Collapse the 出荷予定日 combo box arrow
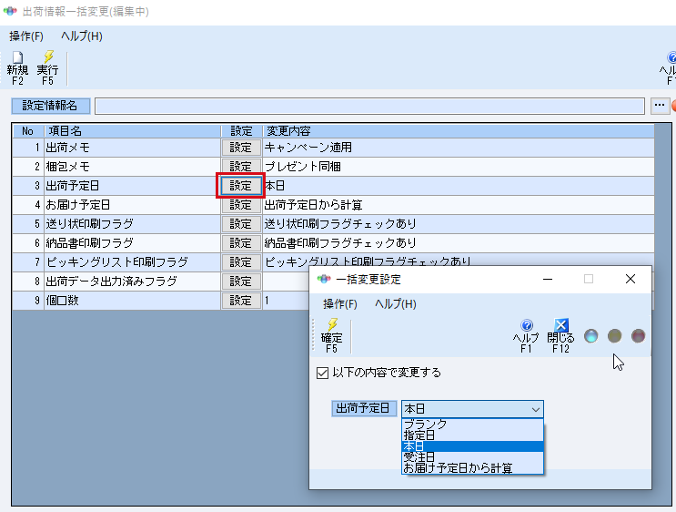Viewport: 676px width, 512px height. (536, 409)
